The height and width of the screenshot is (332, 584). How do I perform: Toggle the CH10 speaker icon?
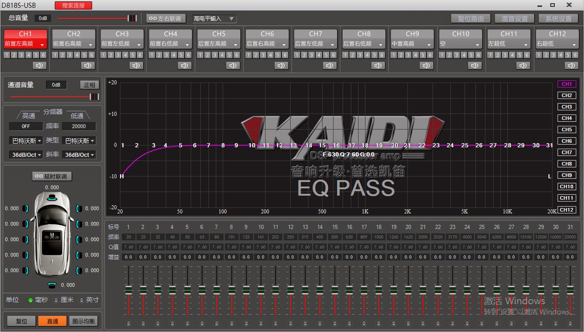coord(475,66)
